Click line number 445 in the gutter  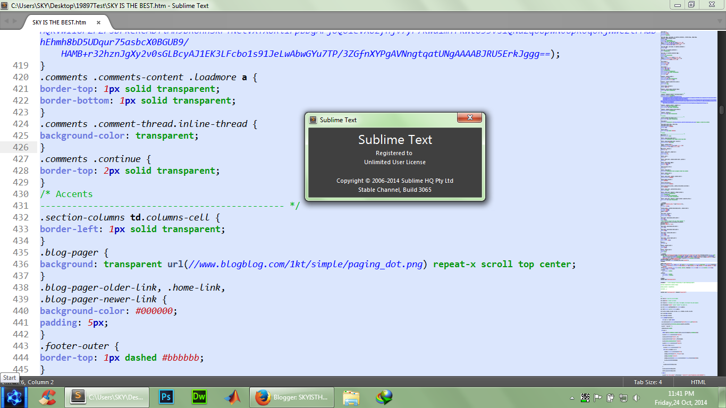20,369
